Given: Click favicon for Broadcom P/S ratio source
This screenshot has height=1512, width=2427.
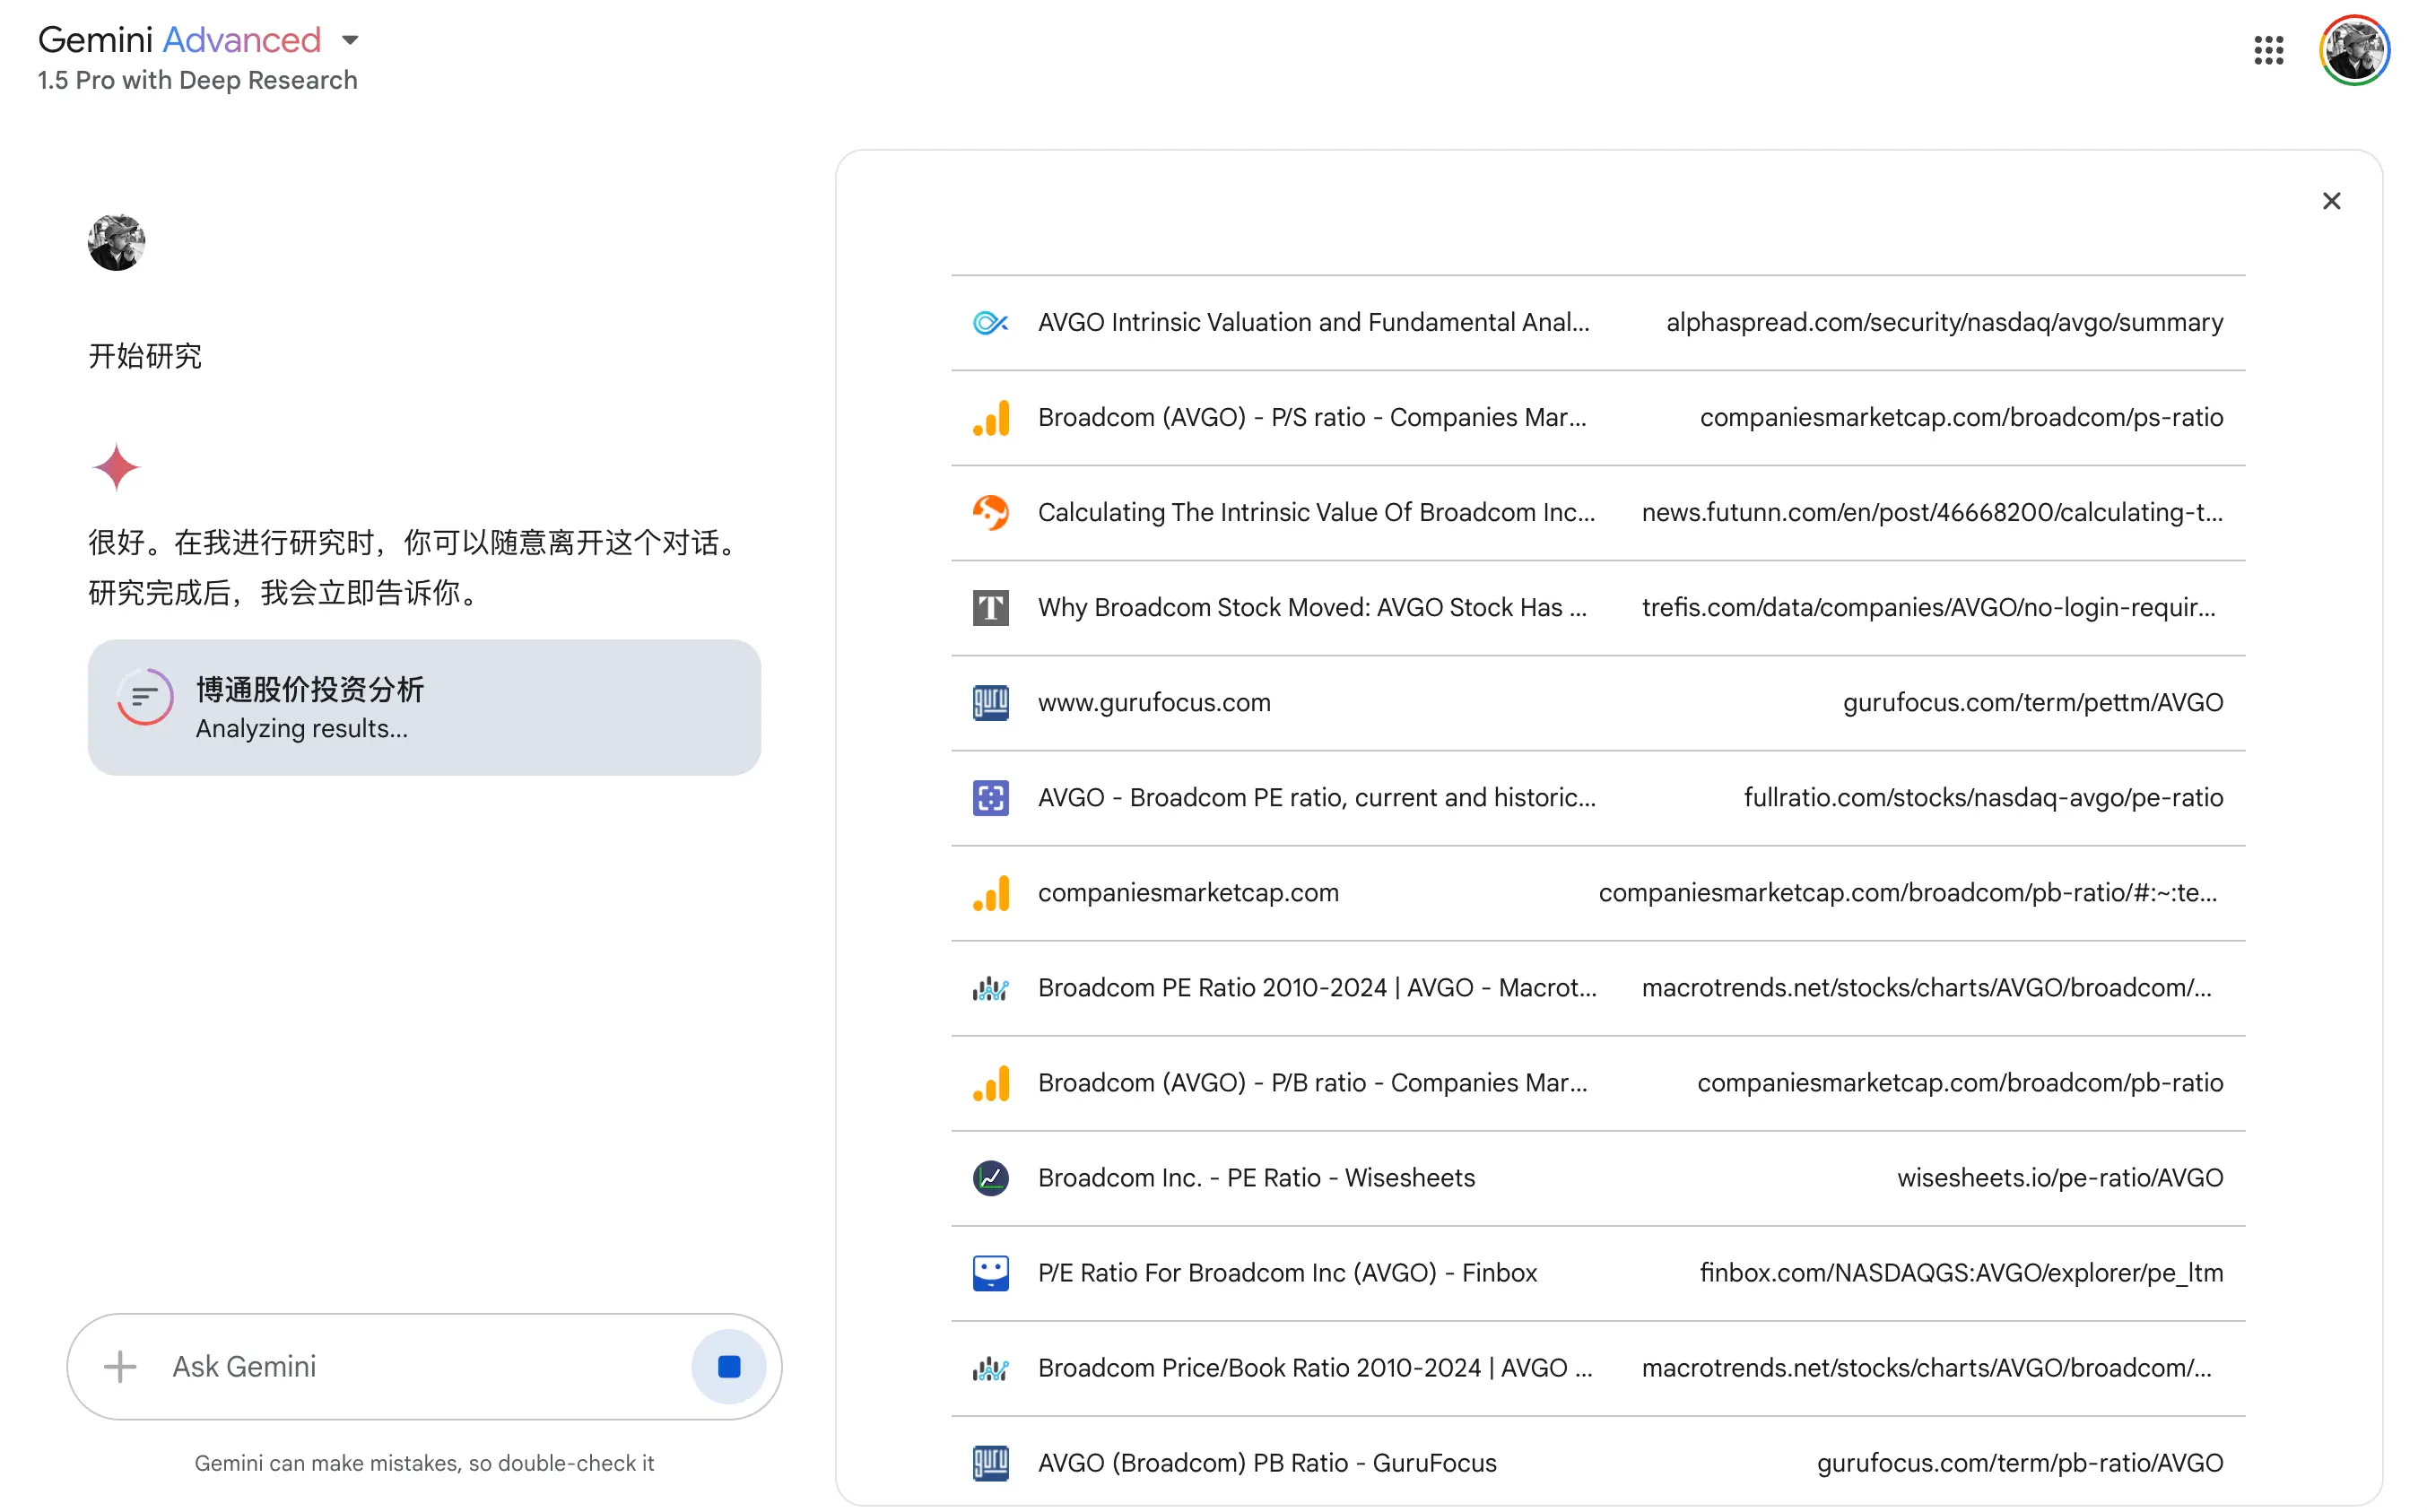Looking at the screenshot, I should click(990, 417).
